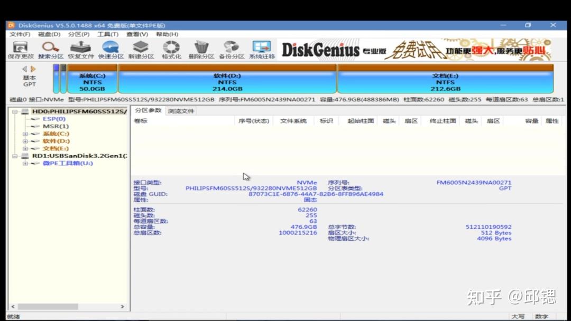Click tree panel scrollbar right arrow
571x321 pixels.
(x=122, y=306)
